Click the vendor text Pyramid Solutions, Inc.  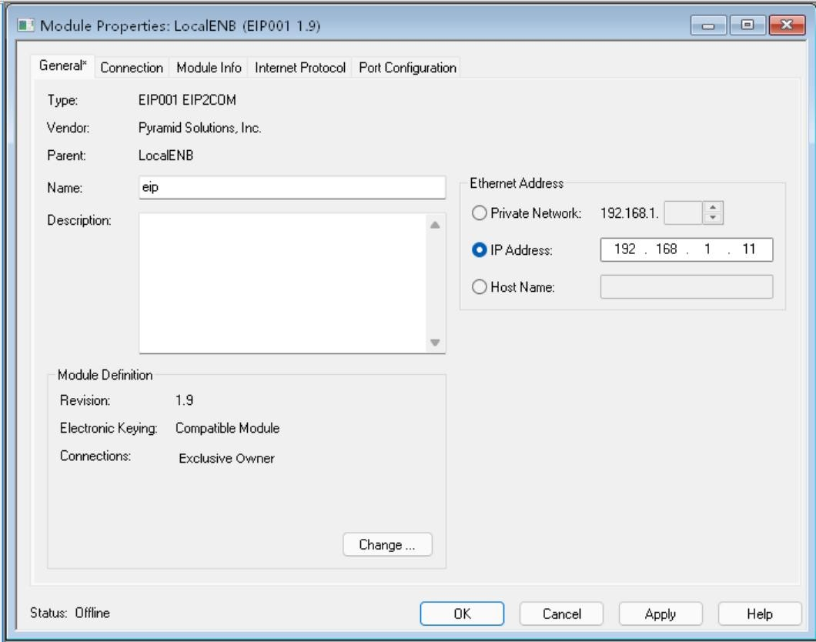point(200,128)
